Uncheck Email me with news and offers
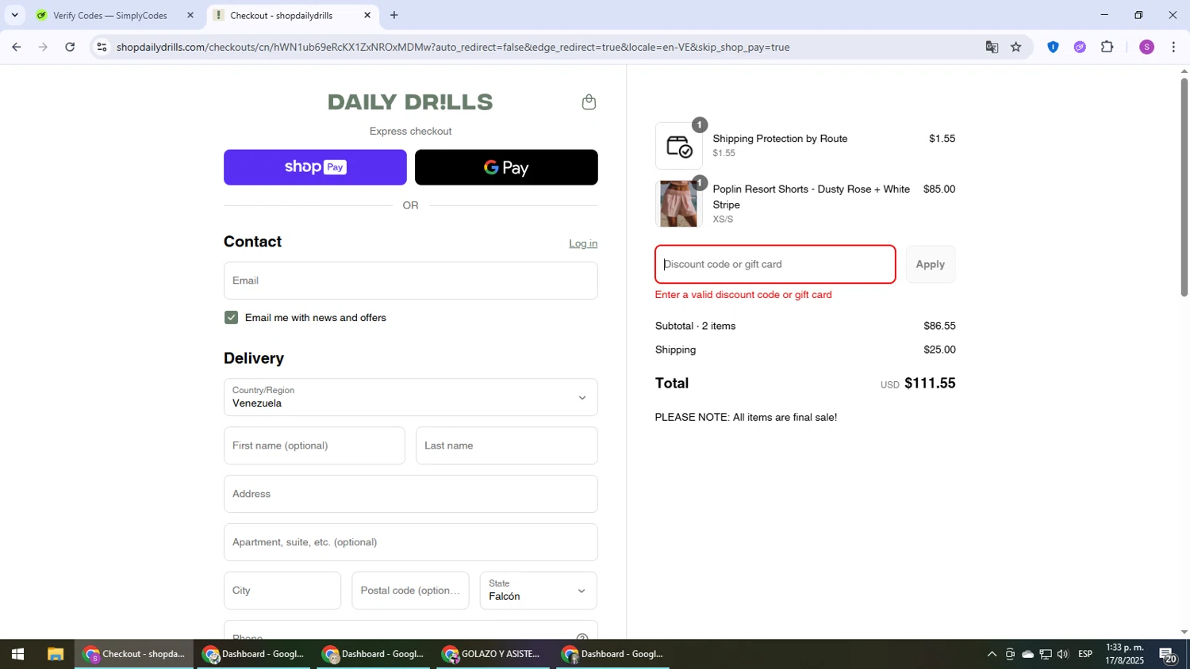The height and width of the screenshot is (669, 1190). [231, 318]
